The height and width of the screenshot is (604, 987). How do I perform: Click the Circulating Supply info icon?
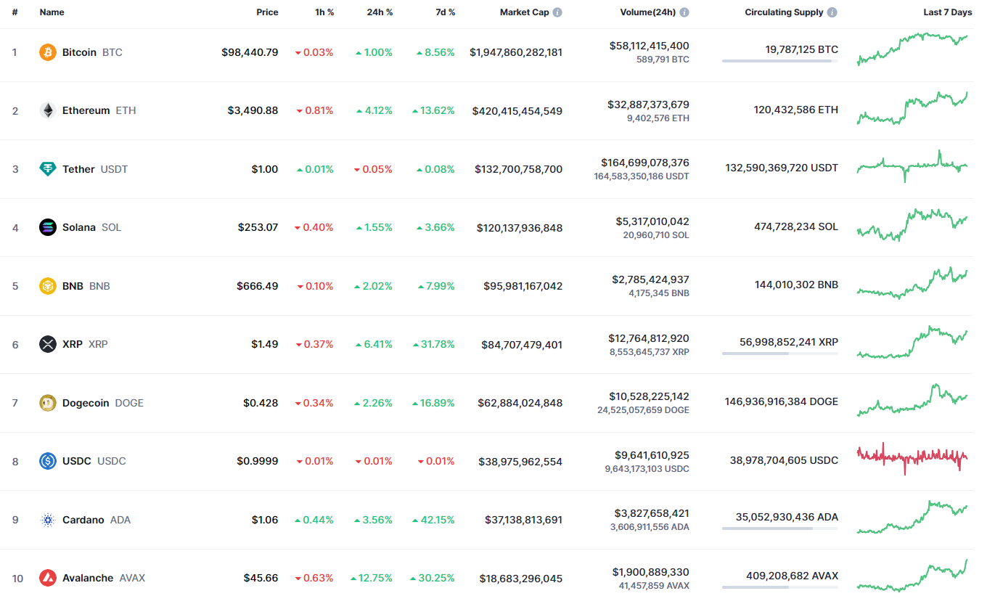pos(832,12)
